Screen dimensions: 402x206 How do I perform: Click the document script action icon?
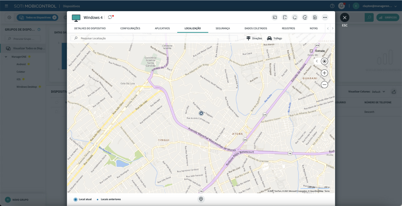pos(315,18)
